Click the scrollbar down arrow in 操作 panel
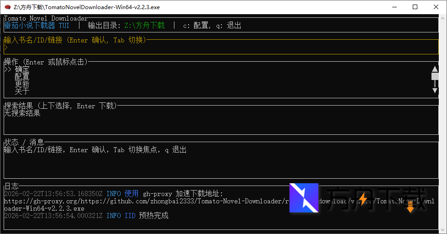 pyautogui.click(x=435, y=90)
